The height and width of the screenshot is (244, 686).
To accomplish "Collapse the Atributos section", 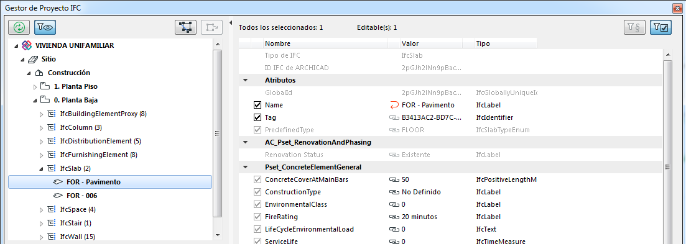I will [x=245, y=80].
